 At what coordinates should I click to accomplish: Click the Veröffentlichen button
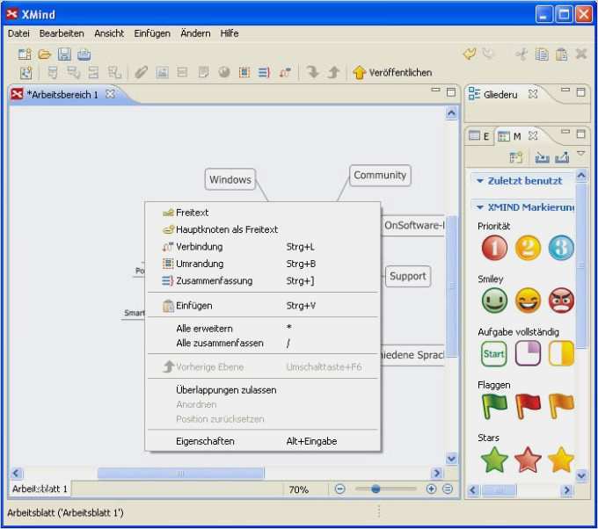point(392,73)
